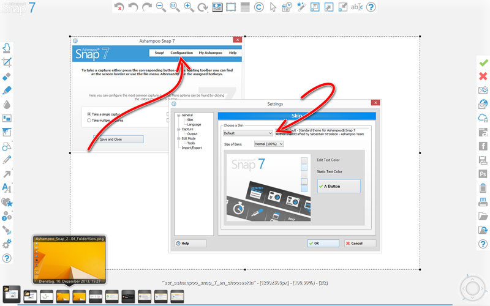The image size is (490, 306).
Task: Select the paint fill bucket tool
Action: click(7, 132)
